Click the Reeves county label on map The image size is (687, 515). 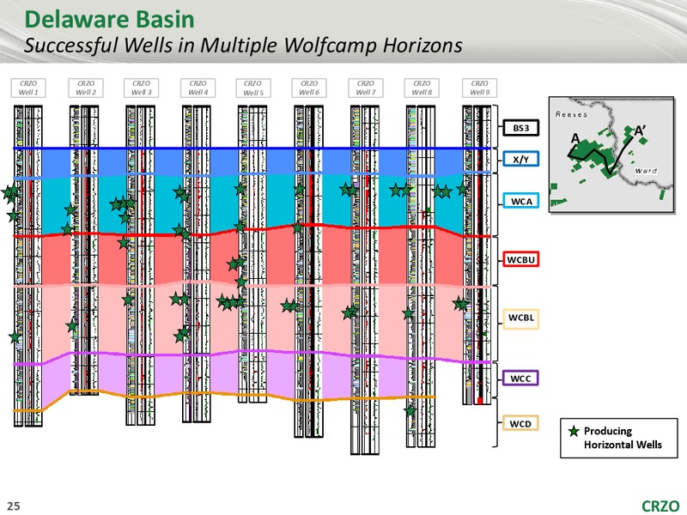pyautogui.click(x=571, y=114)
